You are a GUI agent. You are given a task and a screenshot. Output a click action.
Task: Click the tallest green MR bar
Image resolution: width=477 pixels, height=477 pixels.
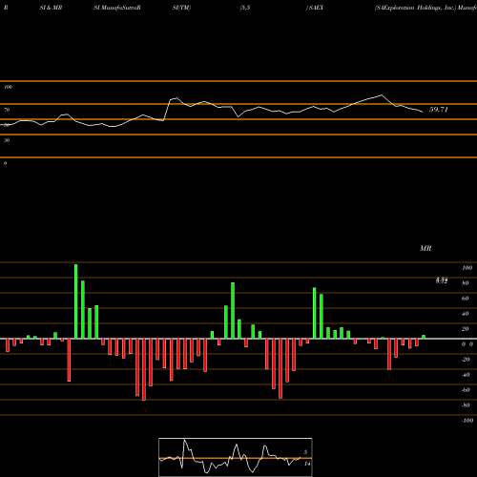coord(76,301)
